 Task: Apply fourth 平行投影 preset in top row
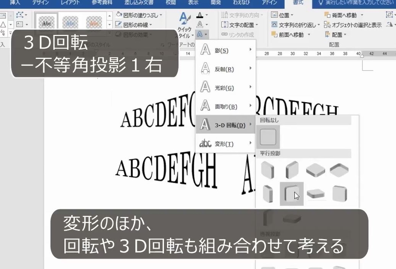pyautogui.click(x=339, y=170)
